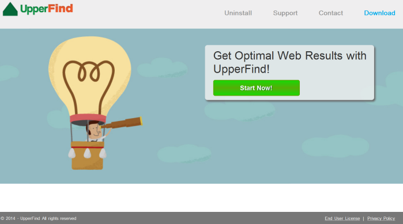Viewport: 403px width, 224px height.
Task: Open the Download link
Action: click(379, 13)
